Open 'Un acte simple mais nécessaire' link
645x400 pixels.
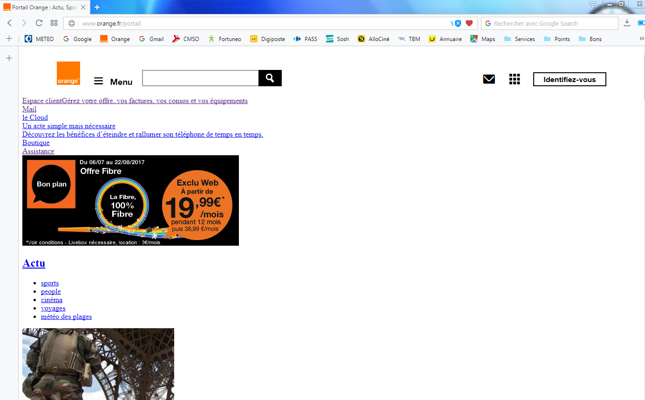[69, 126]
